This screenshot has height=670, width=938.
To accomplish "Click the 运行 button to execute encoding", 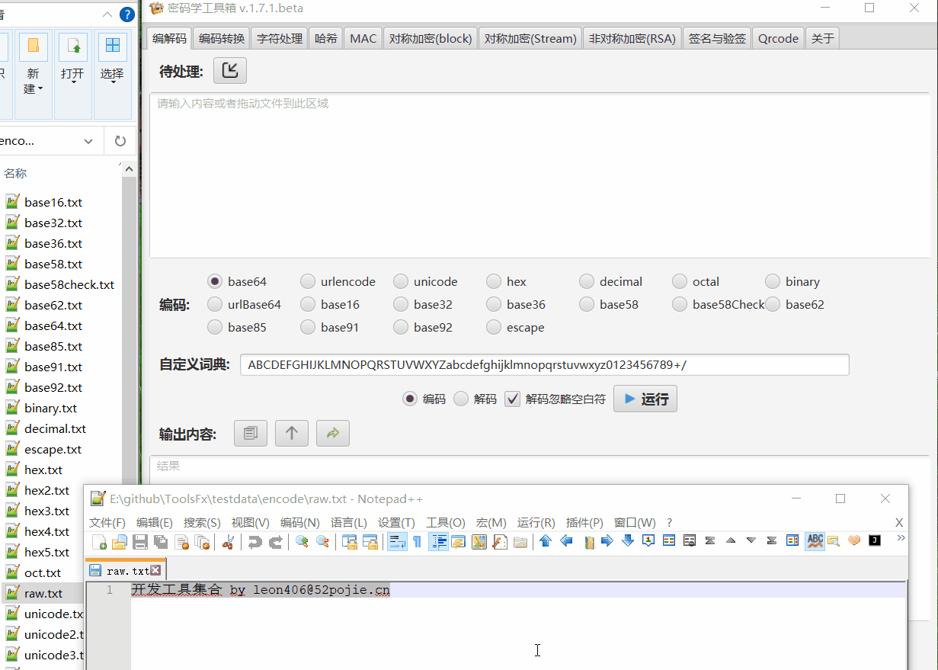I will 645,398.
